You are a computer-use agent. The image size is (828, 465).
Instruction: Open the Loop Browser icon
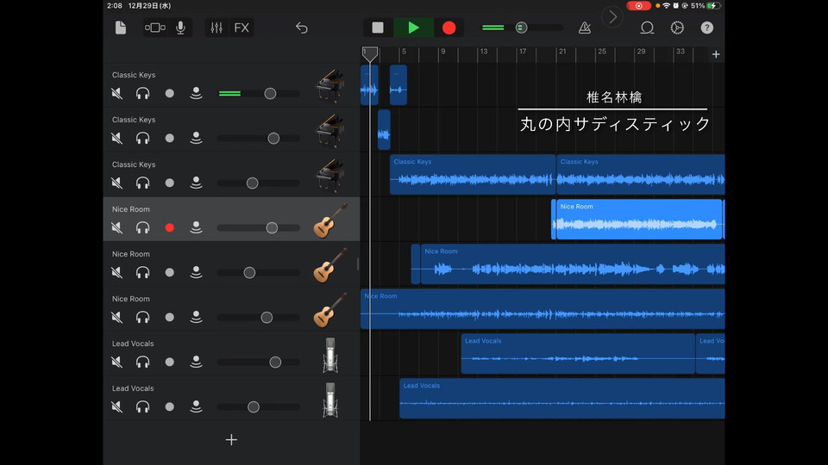(647, 28)
